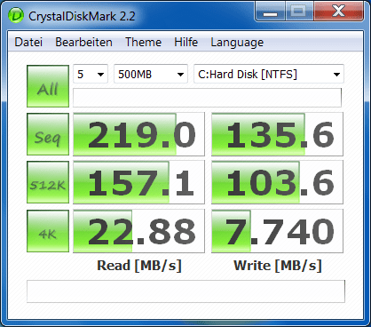Click the Seq write value 135.6
The height and width of the screenshot is (327, 371).
point(277,134)
